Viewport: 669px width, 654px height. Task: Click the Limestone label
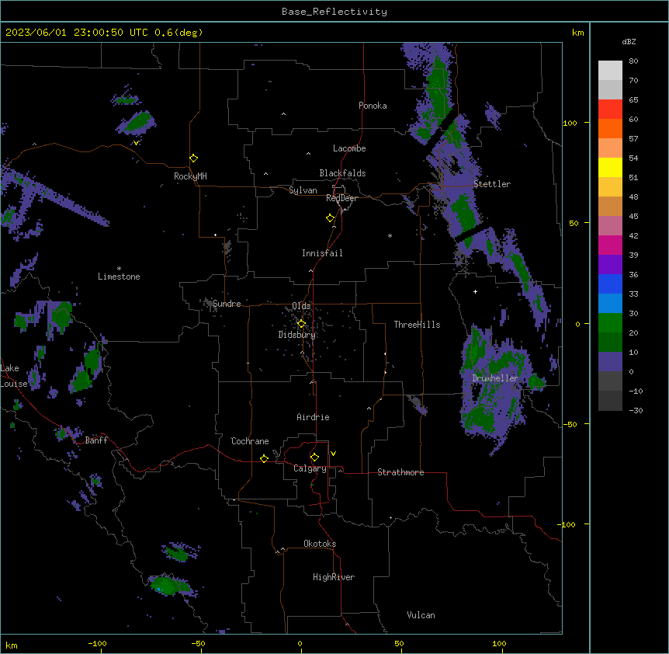click(x=119, y=277)
